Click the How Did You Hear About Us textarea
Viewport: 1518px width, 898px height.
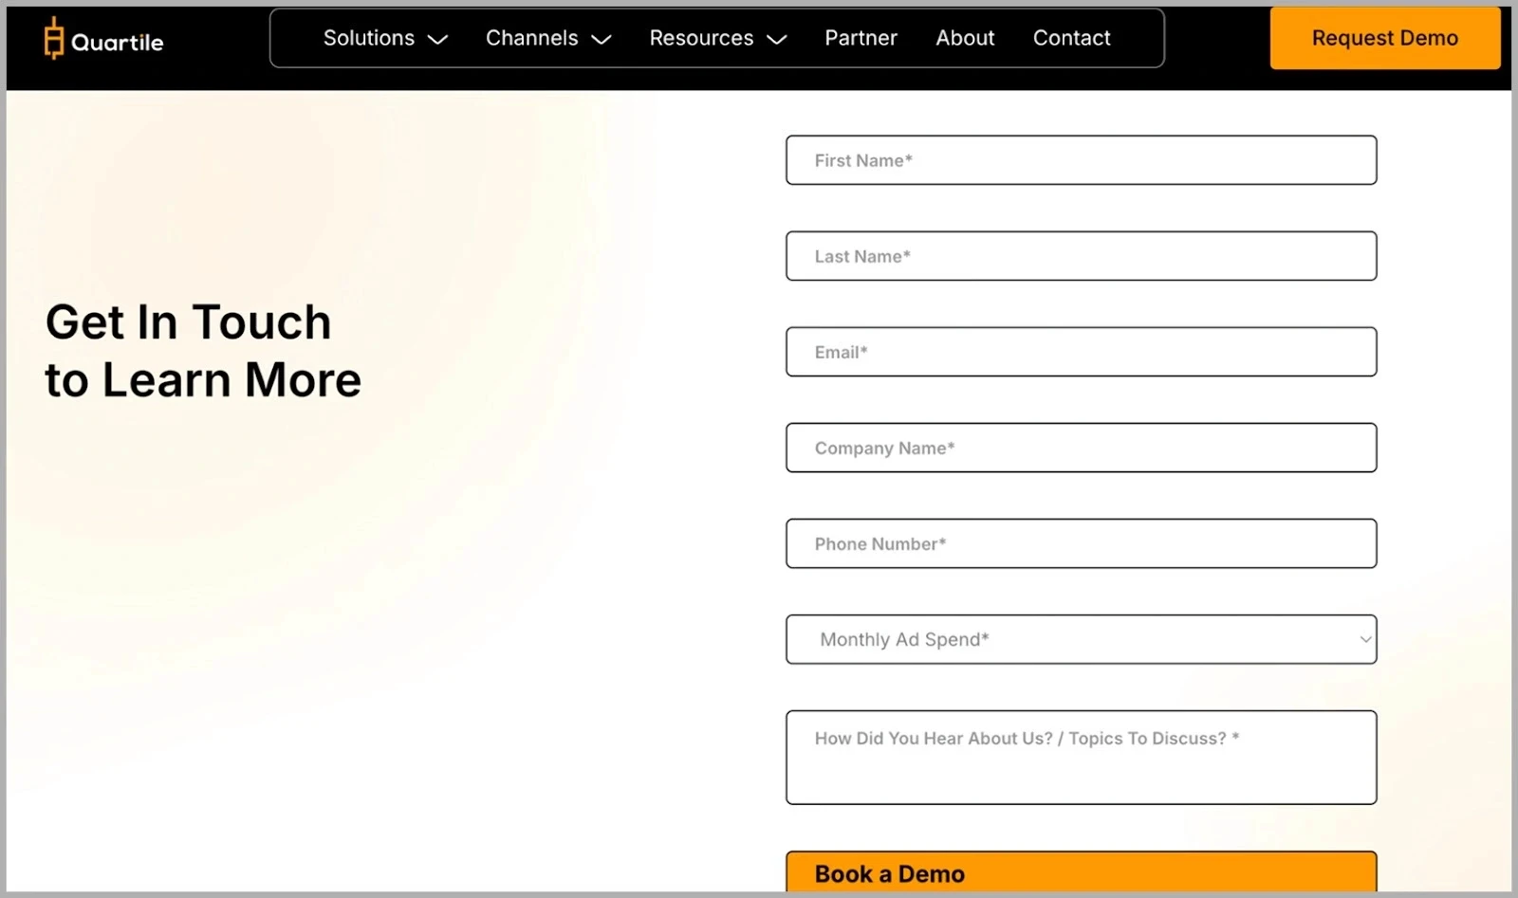1081,757
